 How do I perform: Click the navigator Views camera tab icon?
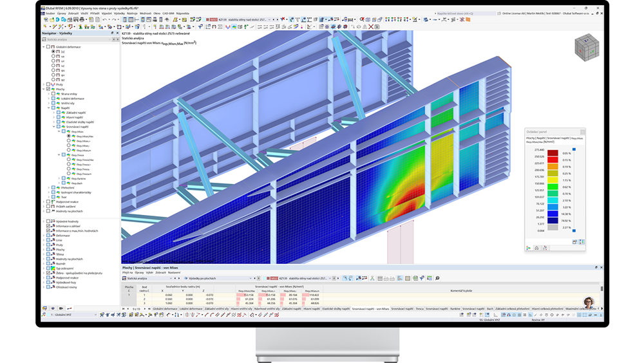61,308
